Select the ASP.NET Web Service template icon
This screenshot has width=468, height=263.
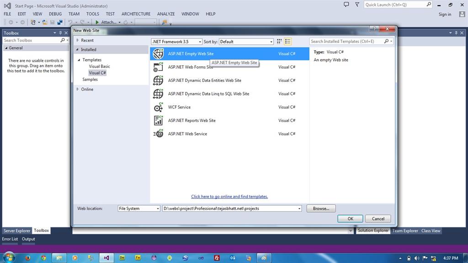click(158, 134)
